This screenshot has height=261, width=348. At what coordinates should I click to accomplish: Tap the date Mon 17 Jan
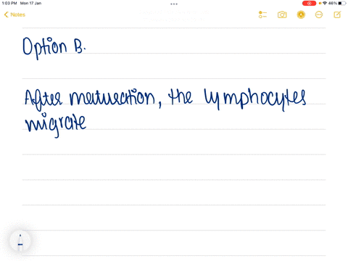(30, 3)
